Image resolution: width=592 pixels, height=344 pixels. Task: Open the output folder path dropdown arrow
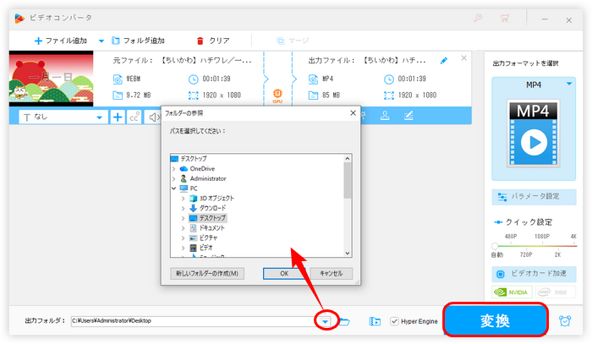(325, 322)
